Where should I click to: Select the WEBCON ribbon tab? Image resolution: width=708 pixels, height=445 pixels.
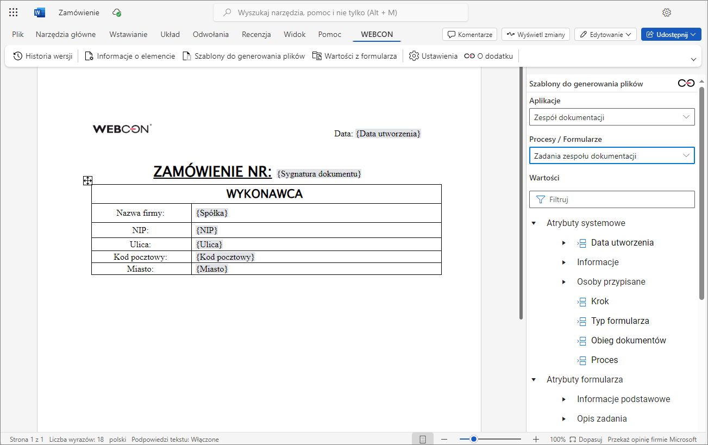coord(377,34)
